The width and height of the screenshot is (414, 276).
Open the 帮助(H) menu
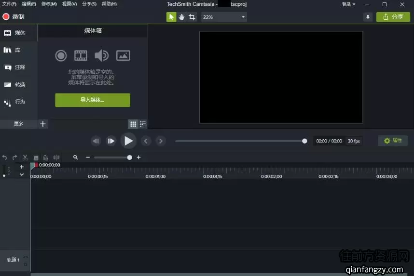pos(110,4)
